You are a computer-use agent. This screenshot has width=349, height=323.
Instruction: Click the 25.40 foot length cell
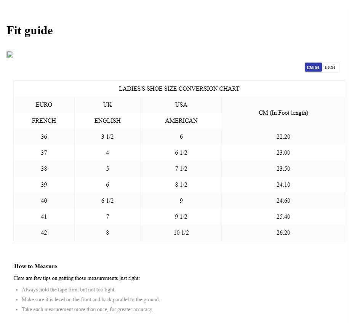point(283,217)
